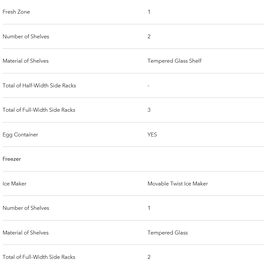Click Number of Shelves label below Ice Maker

click(26, 208)
